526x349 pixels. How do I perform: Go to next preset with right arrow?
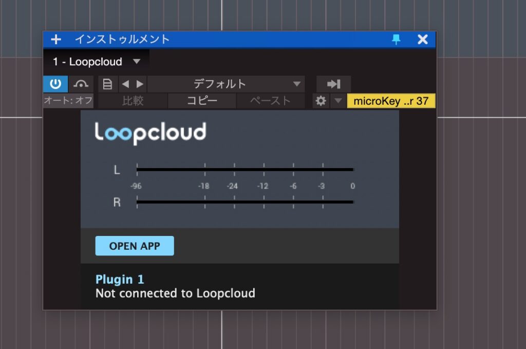[140, 84]
